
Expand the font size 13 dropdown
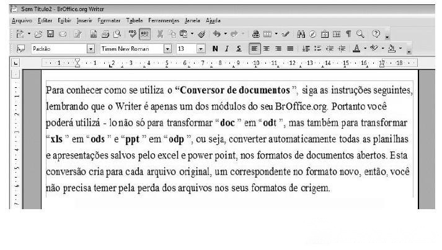click(200, 49)
